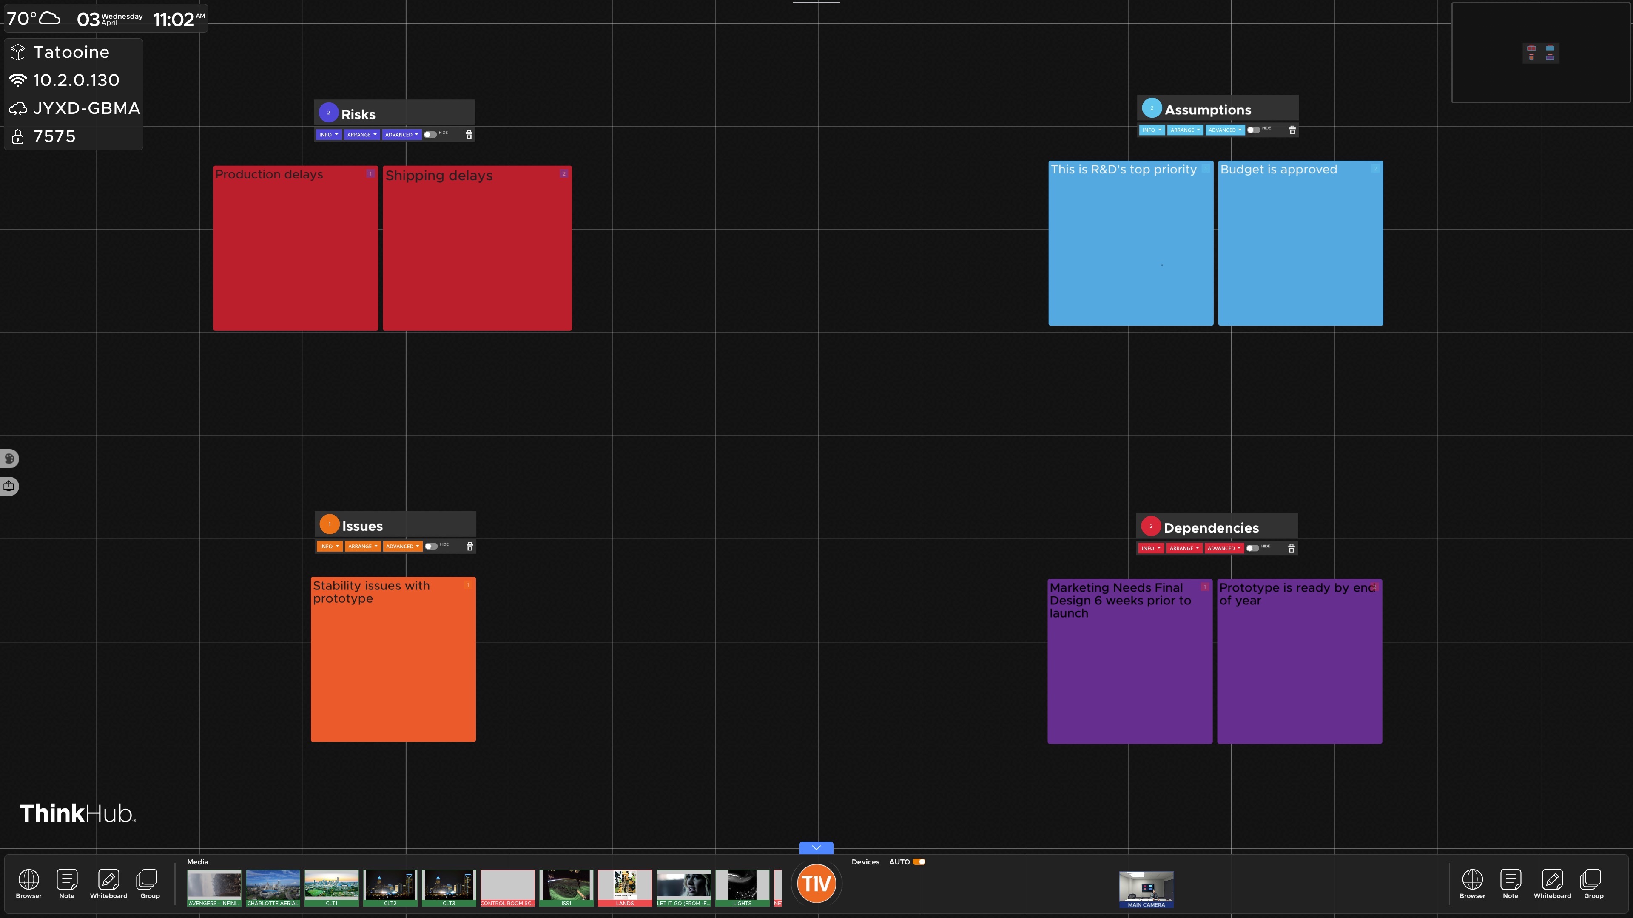The image size is (1633, 918).
Task: Open Charlotte Aerial media thumbnail
Action: [x=273, y=887]
